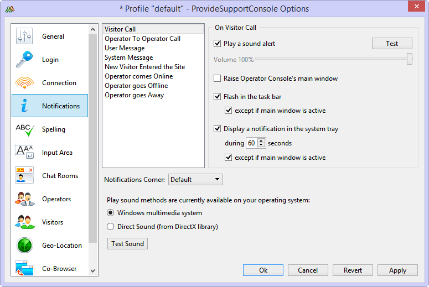This screenshot has height=287, width=429.
Task: Select Direct Sound from DirectX library
Action: 111,227
